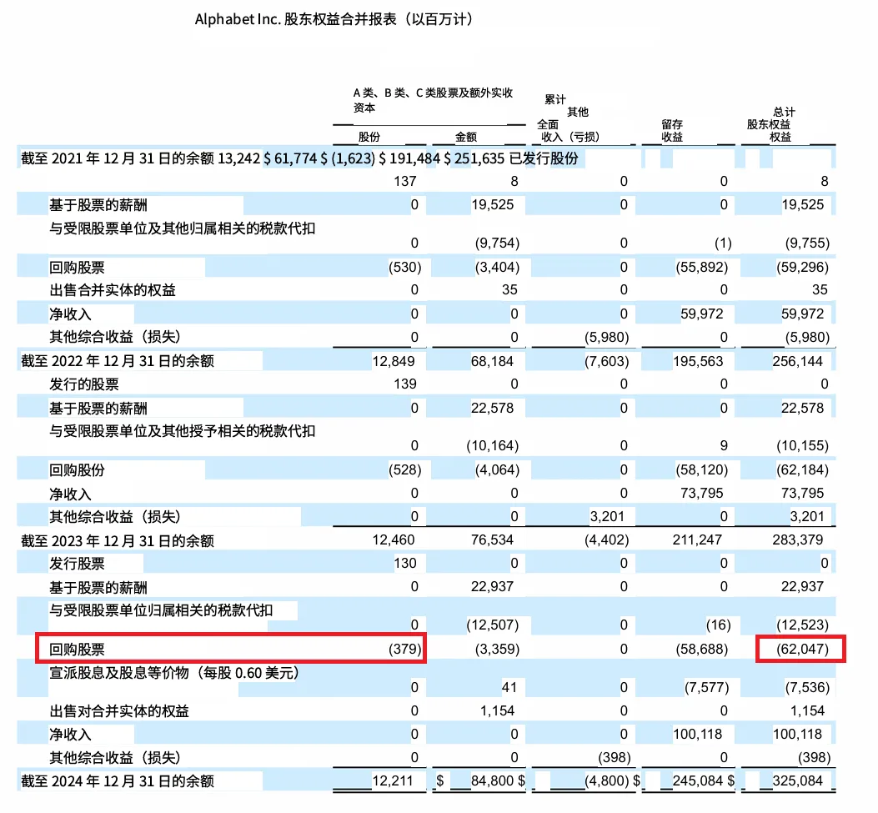Select the '总计股东权益' column header
Viewport: 878px width, 813px height.
coord(770,124)
